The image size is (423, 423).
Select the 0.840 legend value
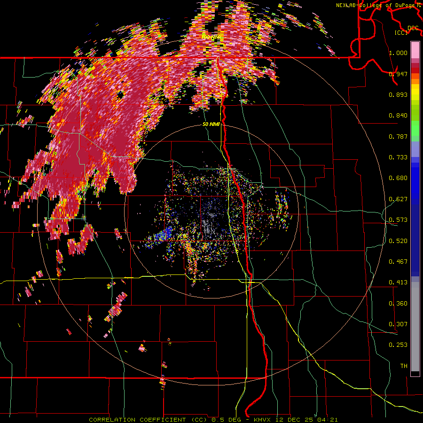[398, 116]
